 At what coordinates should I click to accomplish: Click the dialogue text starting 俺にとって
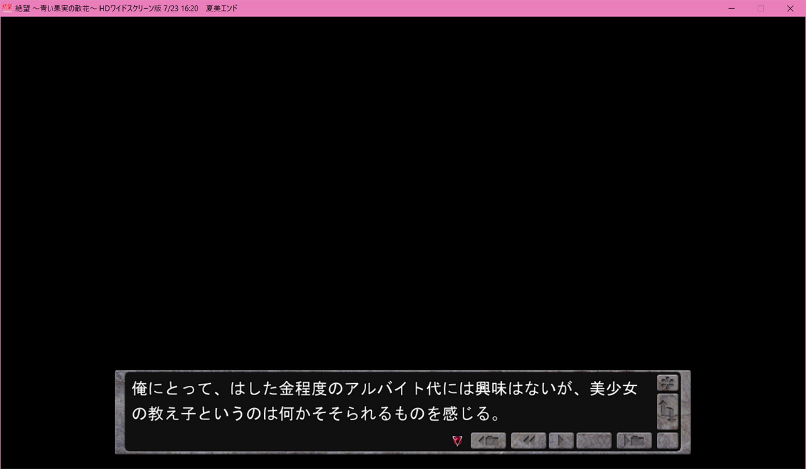pos(384,401)
